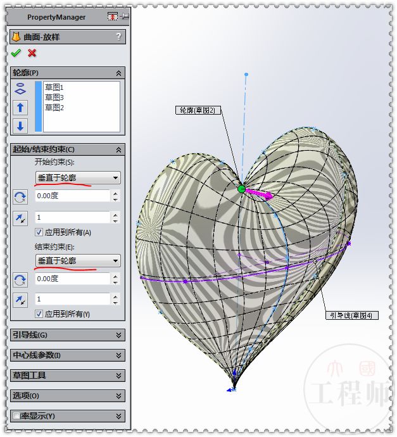This screenshot has height=437, width=397.
Task: Cancel the surface loft with red X
Action: (32, 53)
